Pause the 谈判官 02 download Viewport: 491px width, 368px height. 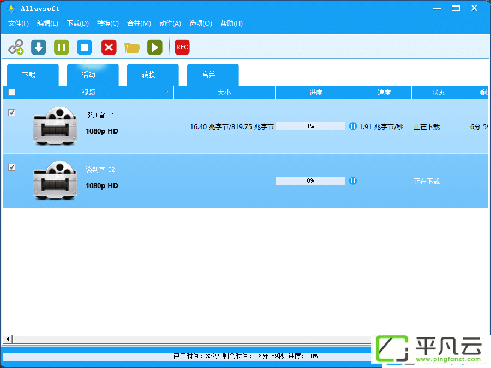click(x=352, y=181)
